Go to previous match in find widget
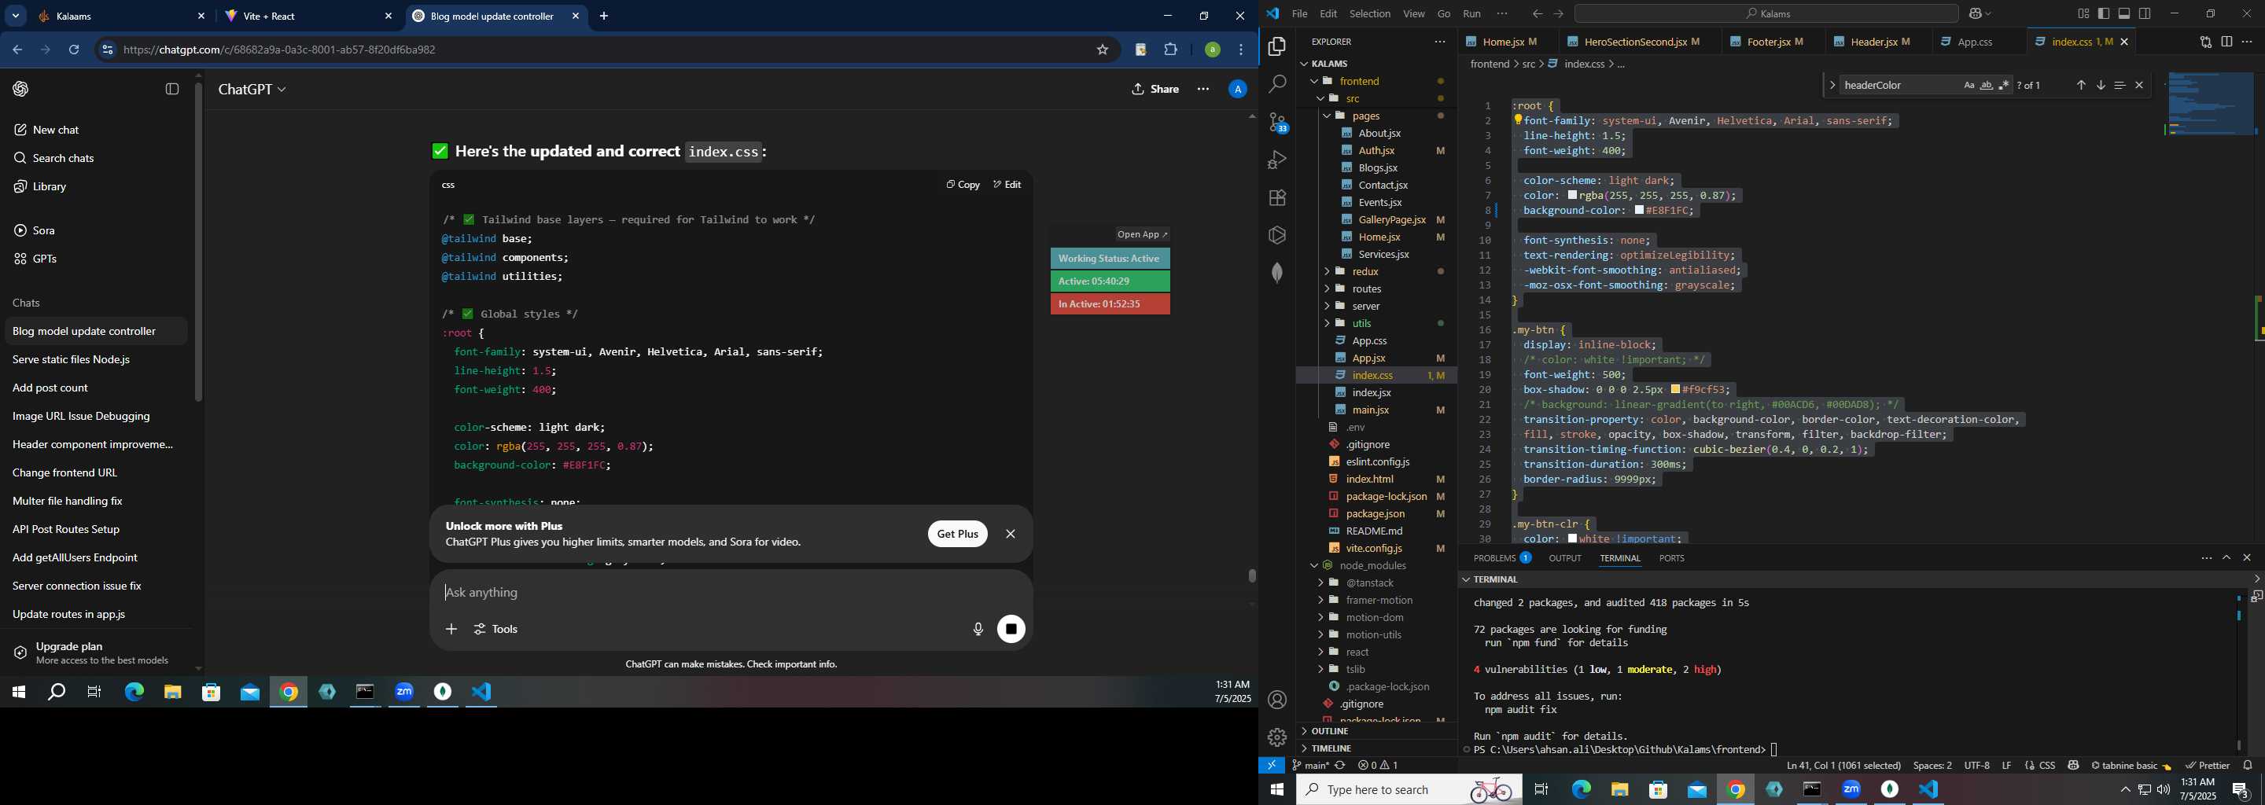 (2080, 85)
